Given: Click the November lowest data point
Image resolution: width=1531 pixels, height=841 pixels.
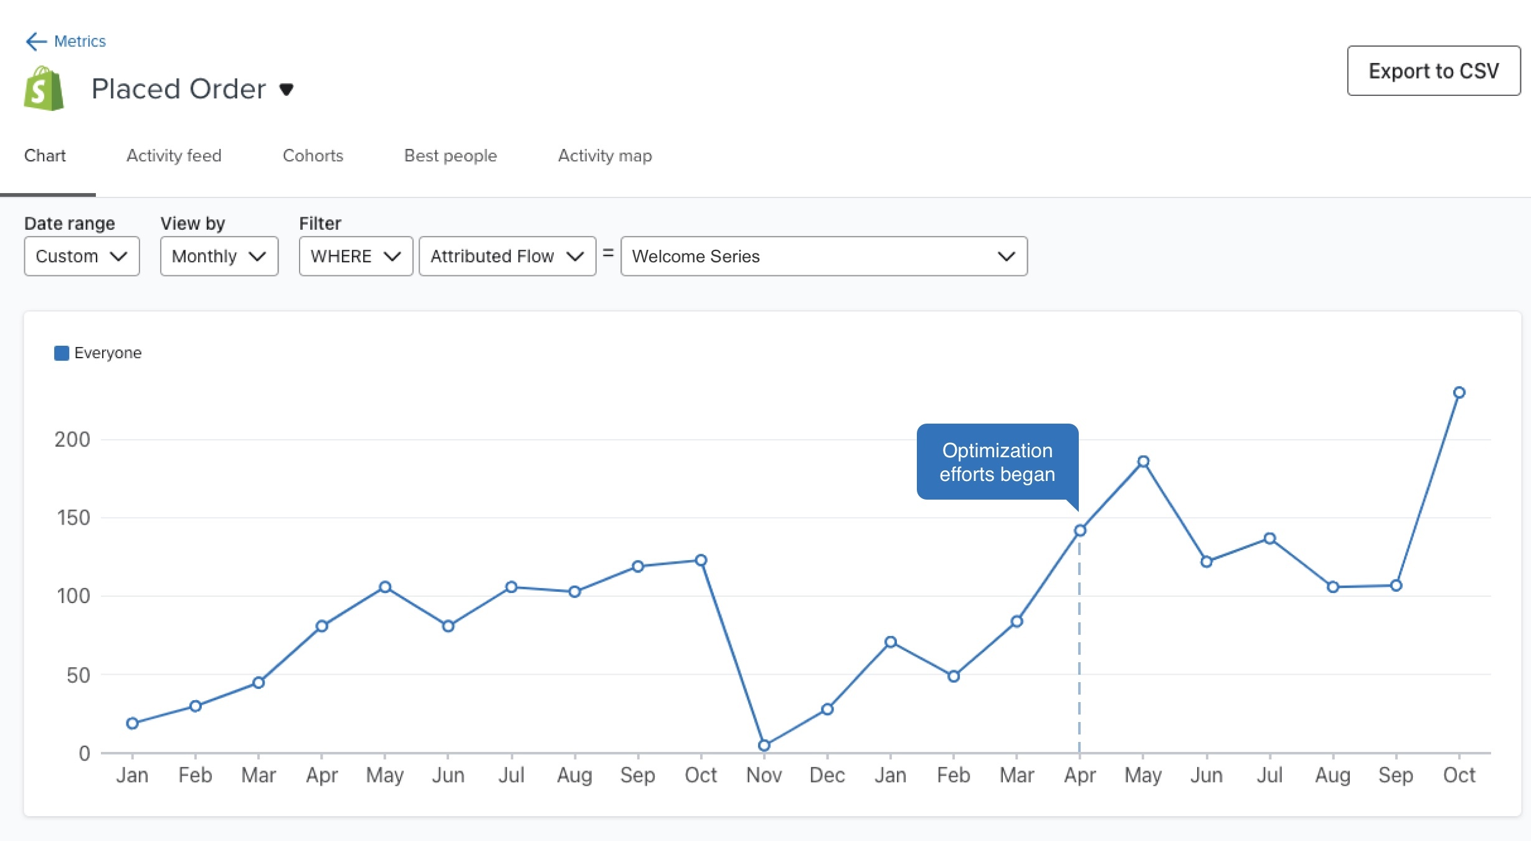Looking at the screenshot, I should (764, 745).
